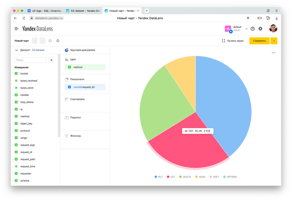
Task: Collapse the Dataset section chevron
Action: pyautogui.click(x=16, y=50)
